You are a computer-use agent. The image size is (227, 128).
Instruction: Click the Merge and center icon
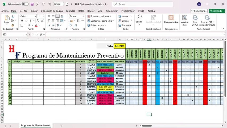tap(62, 21)
